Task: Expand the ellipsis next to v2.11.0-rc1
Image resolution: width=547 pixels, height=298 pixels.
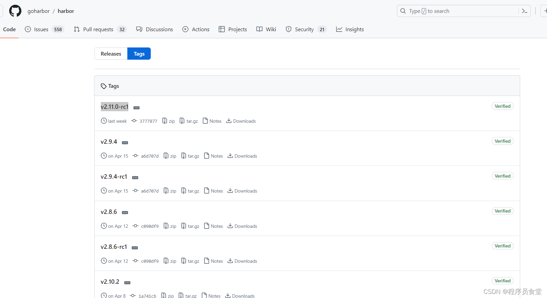Action: click(x=136, y=108)
